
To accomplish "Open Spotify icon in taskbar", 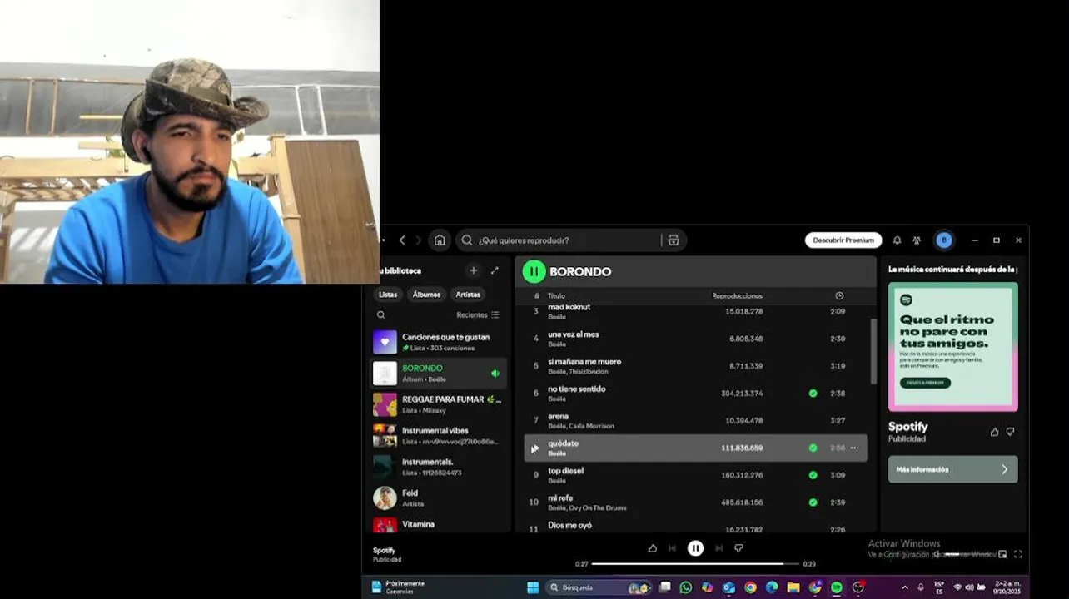I will 837,587.
